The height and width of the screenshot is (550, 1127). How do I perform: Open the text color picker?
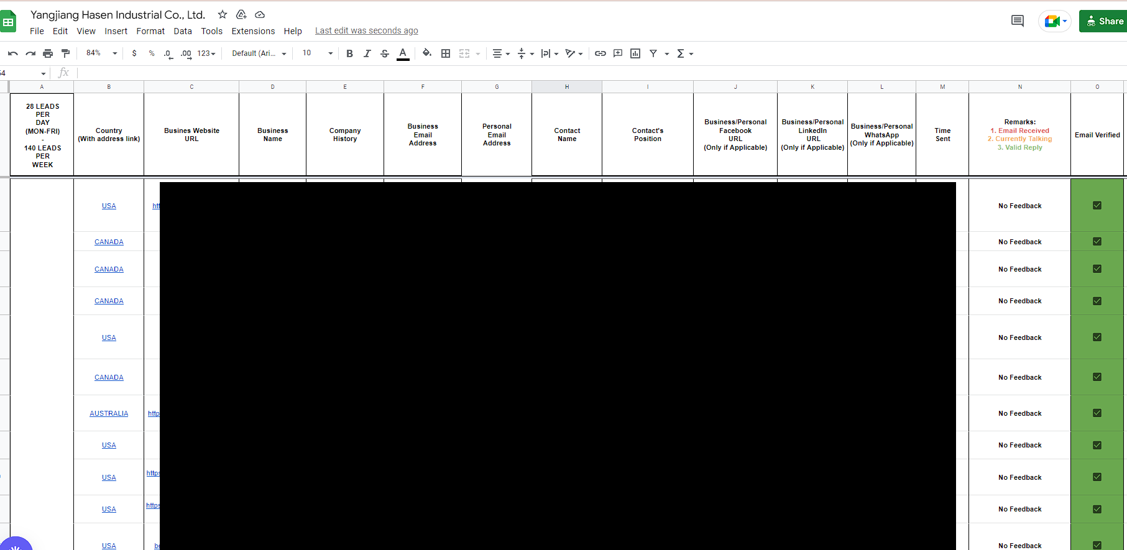(403, 53)
